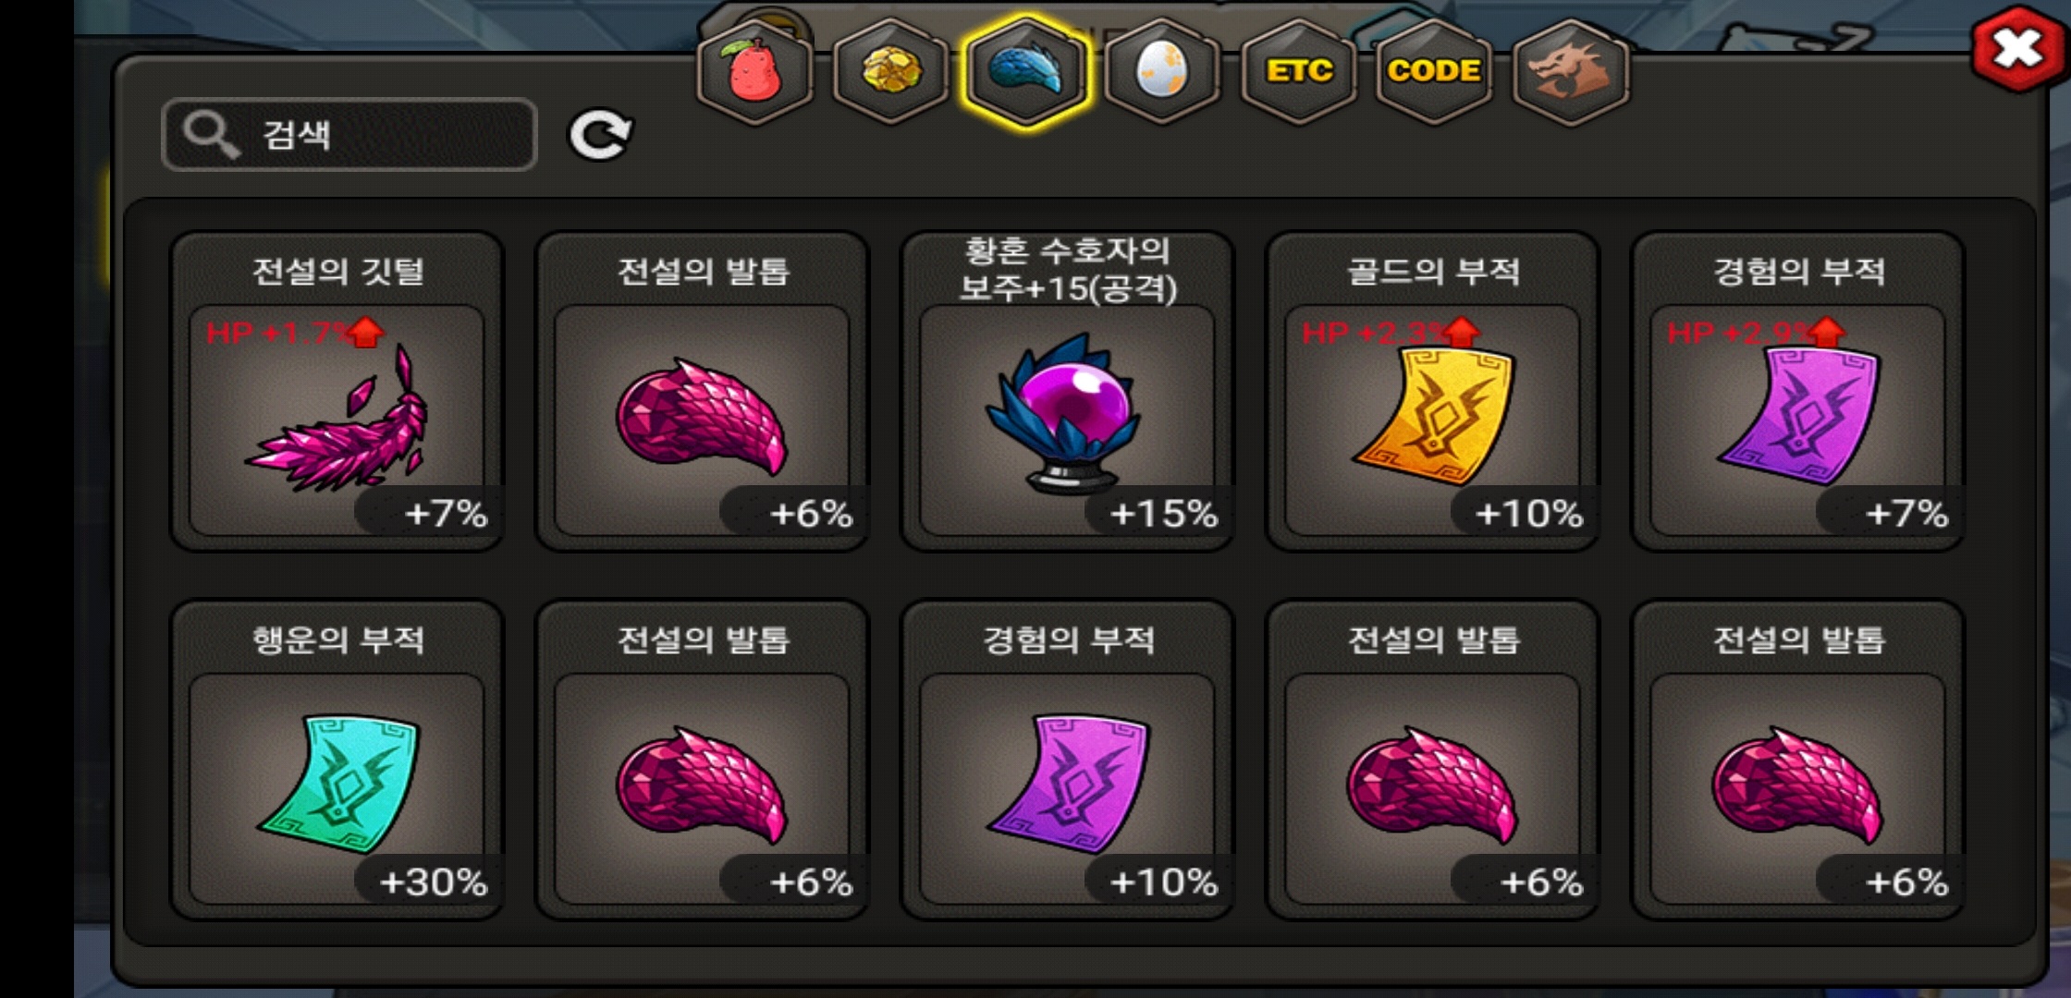Select the 경험의 부적 +7% purple charm
Screen dimensions: 2071x998
[x=1798, y=392]
